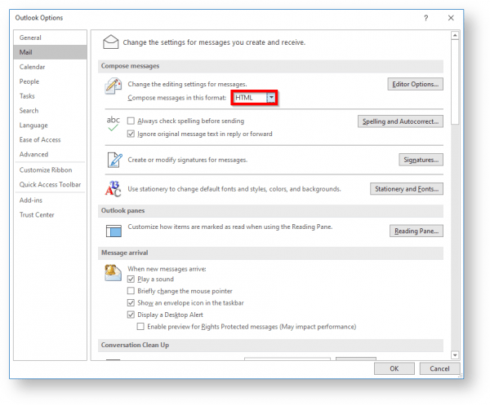Click the Compose messages section header
Viewport: 490px width, 405px height.
click(270, 66)
